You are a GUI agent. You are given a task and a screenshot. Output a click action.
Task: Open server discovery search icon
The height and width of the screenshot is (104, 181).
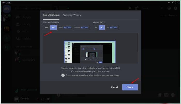tap(7, 47)
